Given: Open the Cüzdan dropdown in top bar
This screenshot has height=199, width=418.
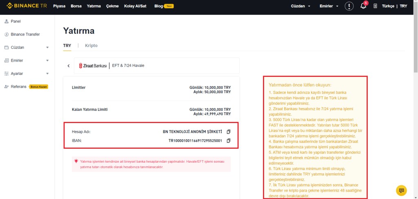Looking at the screenshot, I should click(x=300, y=6).
